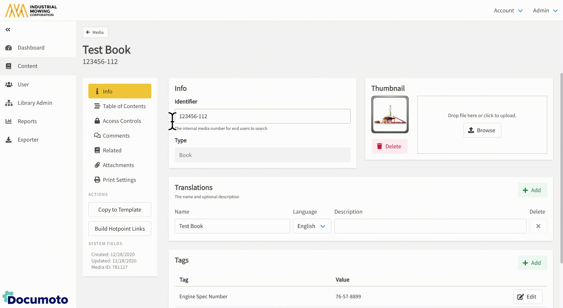The image size is (563, 308).
Task: Open the English language dropdown
Action: pos(312,226)
